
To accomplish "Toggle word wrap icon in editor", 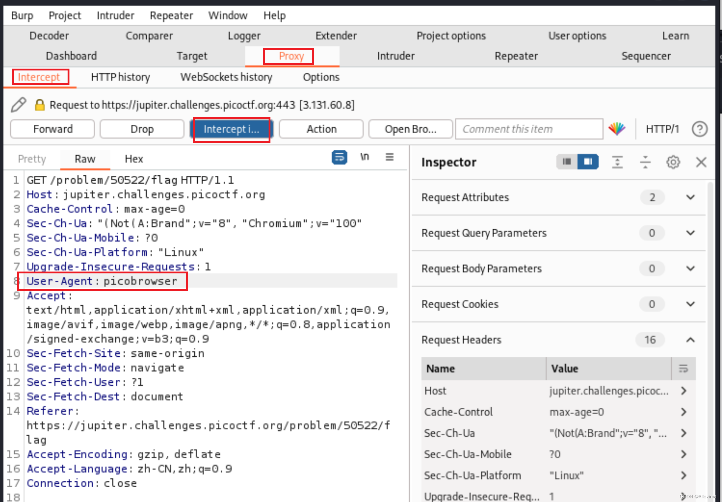I will (339, 157).
